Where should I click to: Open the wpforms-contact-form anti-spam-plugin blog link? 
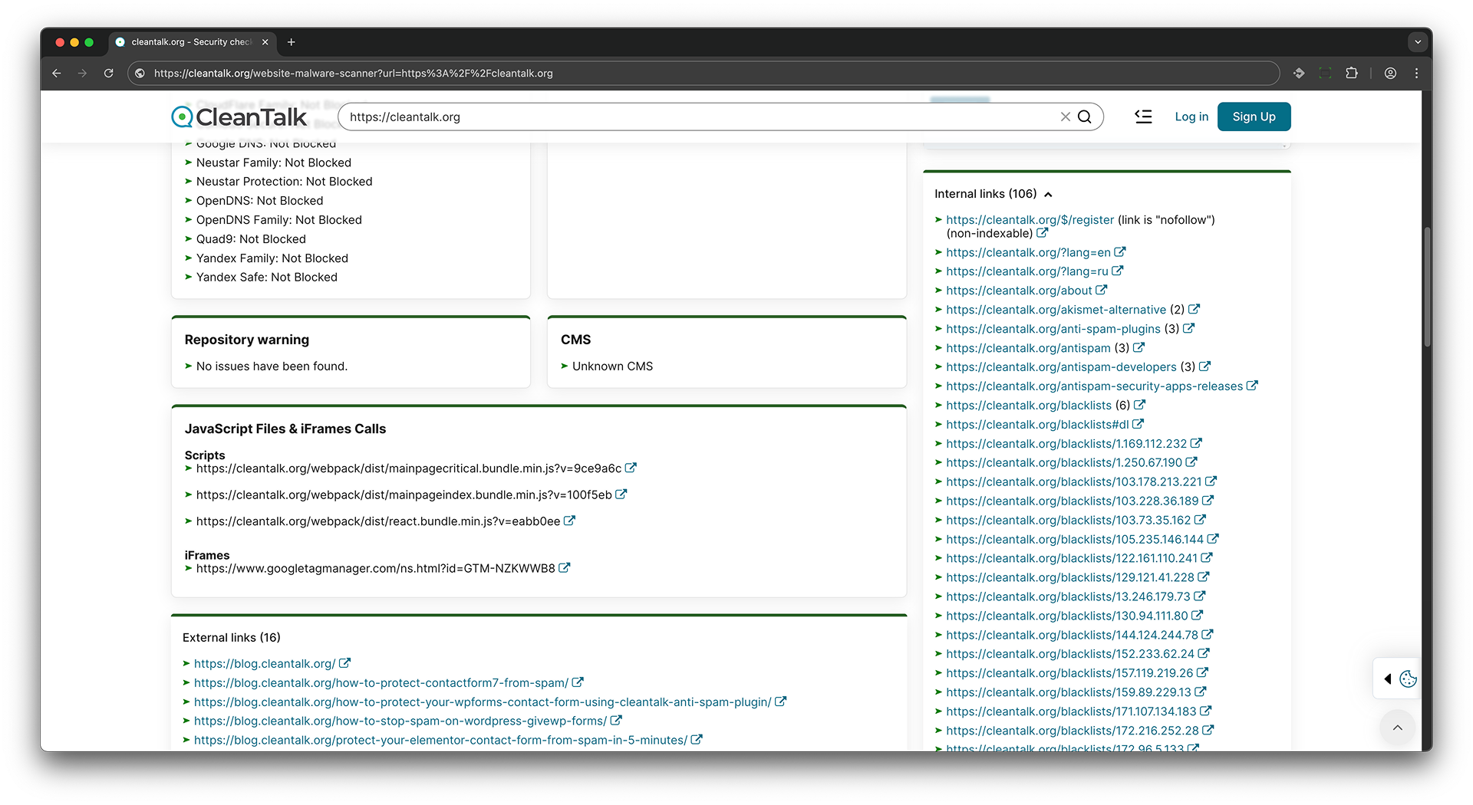483,702
